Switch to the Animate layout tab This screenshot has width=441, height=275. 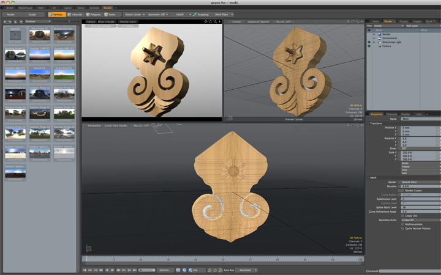coord(94,8)
